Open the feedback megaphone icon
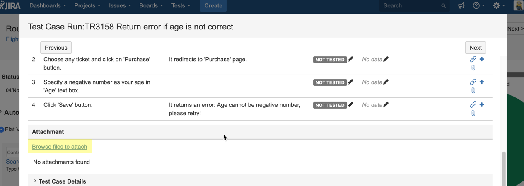The height and width of the screenshot is (186, 524). (461, 6)
